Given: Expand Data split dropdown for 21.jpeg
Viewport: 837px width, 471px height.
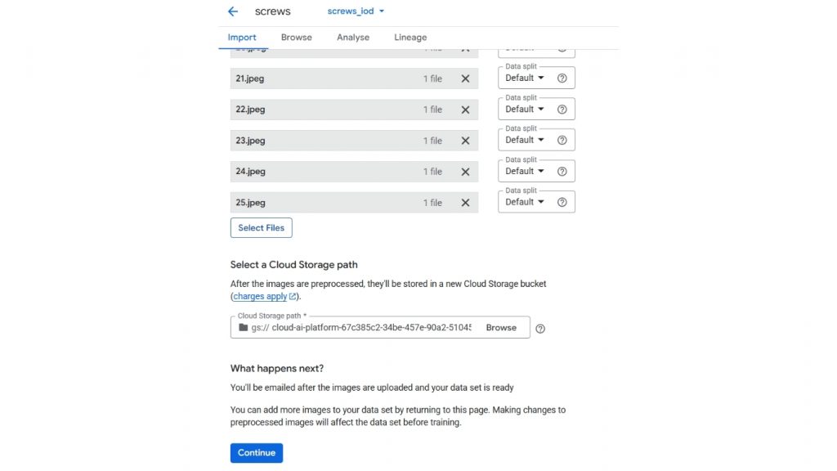Looking at the screenshot, I should pyautogui.click(x=525, y=78).
